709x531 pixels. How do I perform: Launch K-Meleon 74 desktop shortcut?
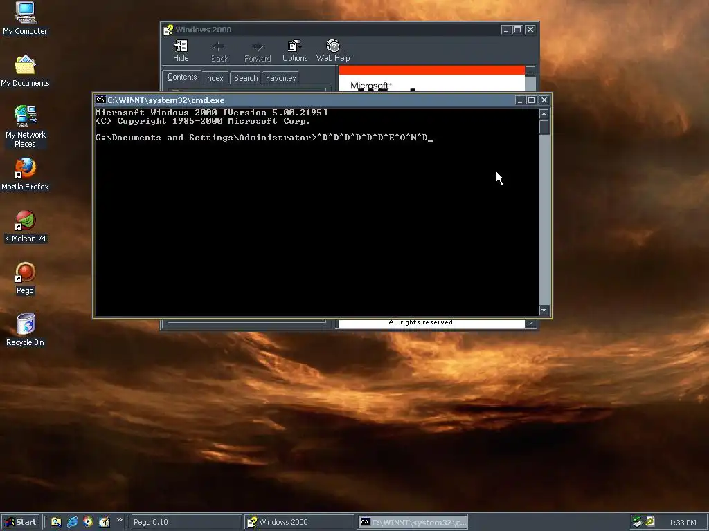point(25,226)
